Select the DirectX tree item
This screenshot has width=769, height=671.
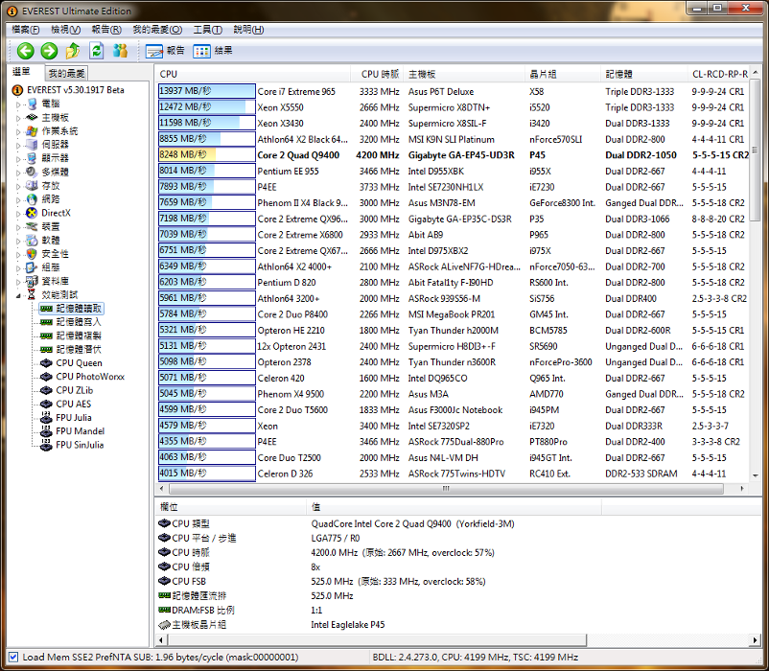tap(56, 213)
